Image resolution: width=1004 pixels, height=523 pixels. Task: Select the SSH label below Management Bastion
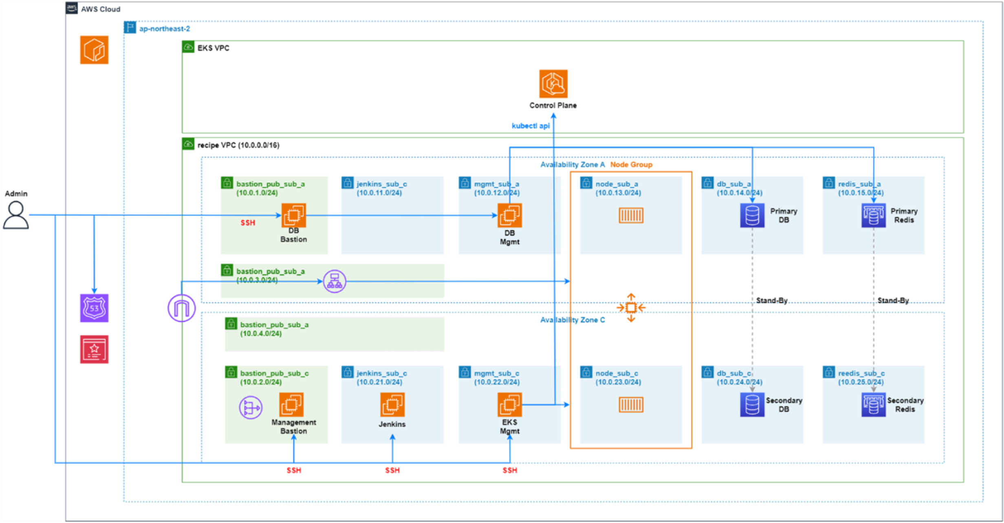coord(294,470)
